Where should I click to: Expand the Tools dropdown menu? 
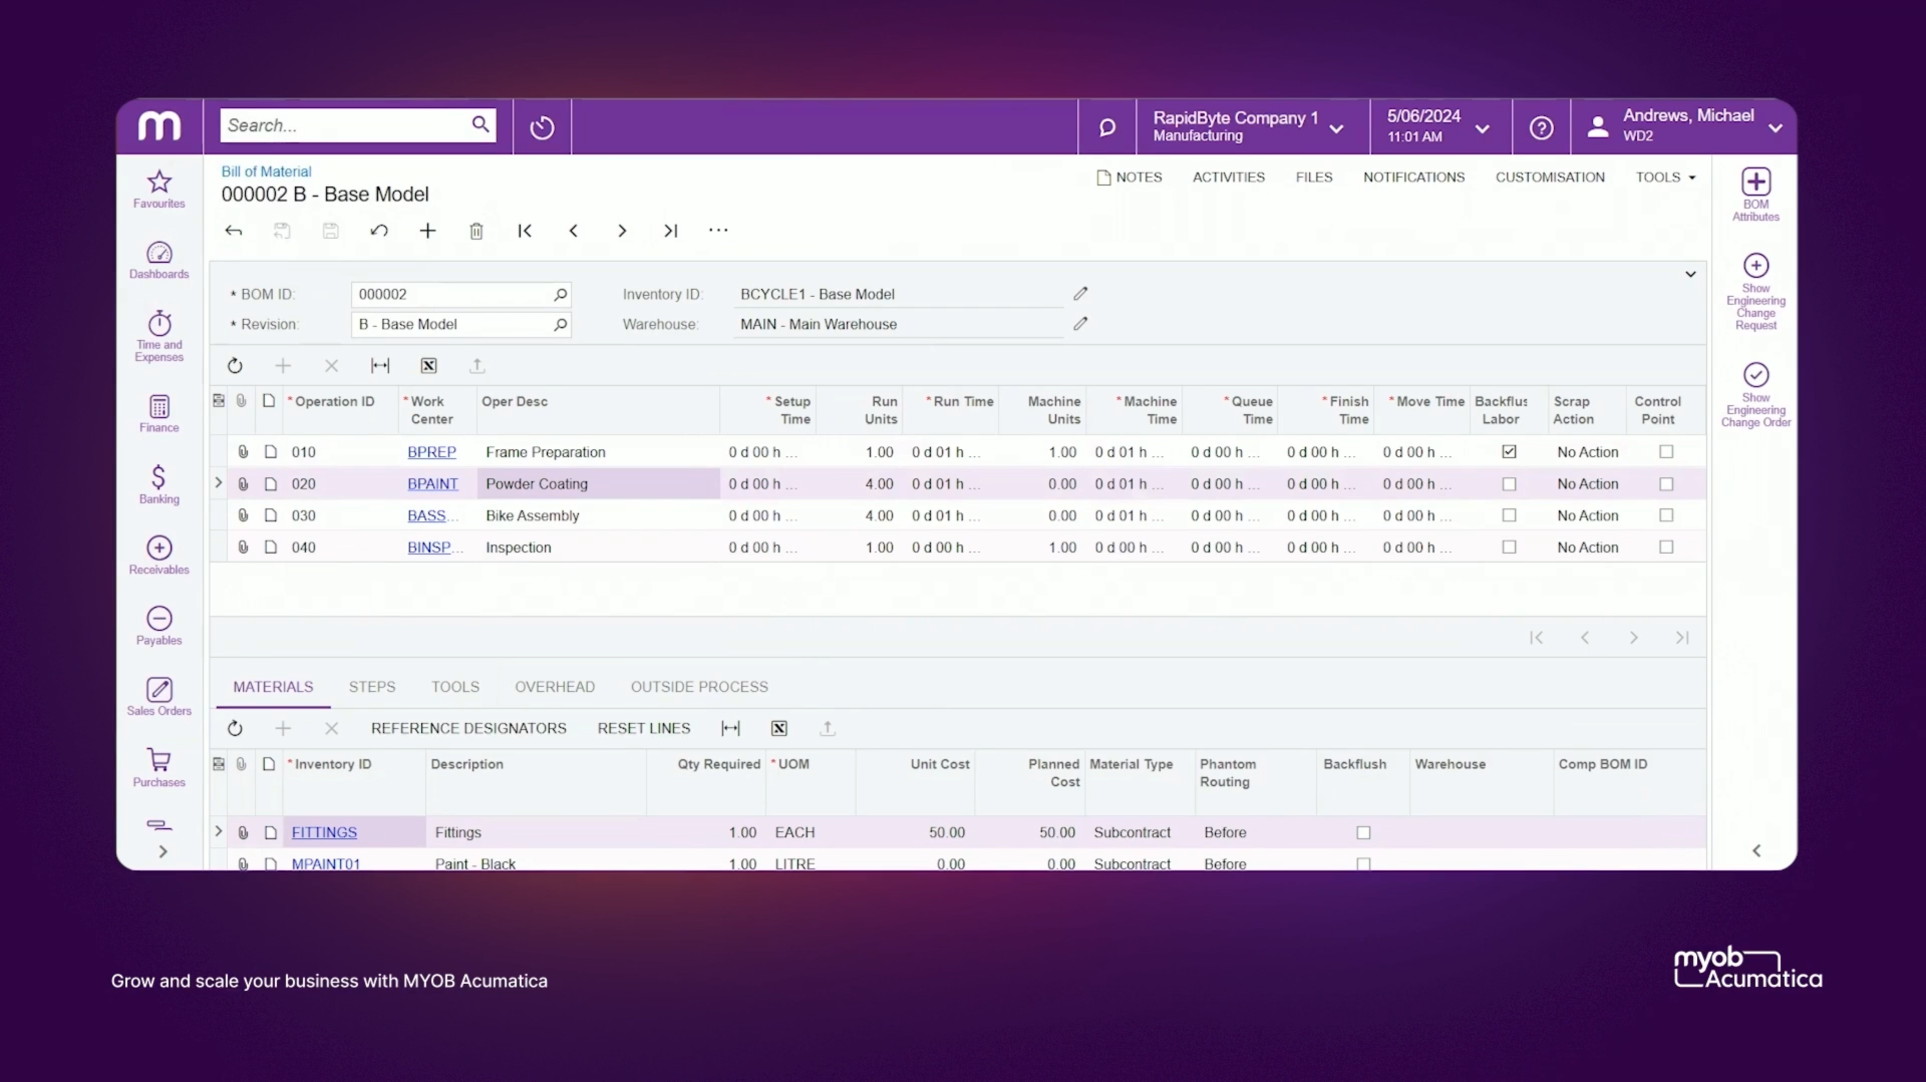(1665, 177)
